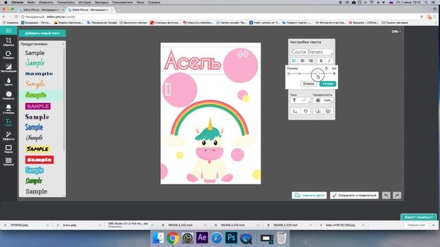Image resolution: width=440 pixels, height=247 pixels.
Task: Open Finder from the Dock
Action: click(158, 238)
